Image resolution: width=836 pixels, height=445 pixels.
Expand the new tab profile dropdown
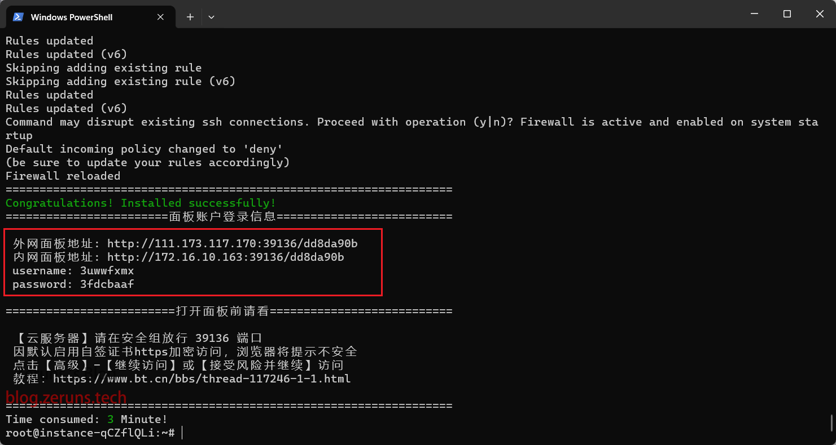(x=211, y=17)
